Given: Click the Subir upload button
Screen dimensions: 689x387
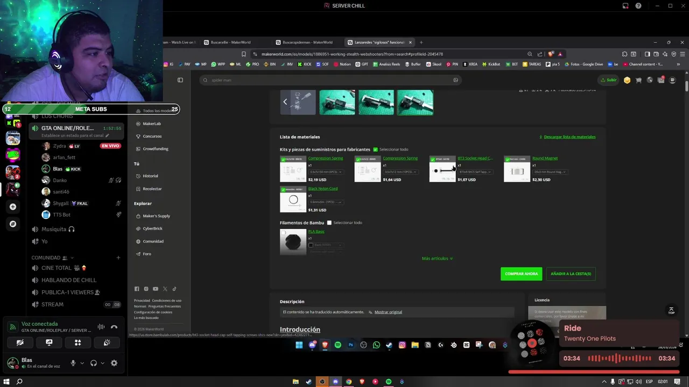Looking at the screenshot, I should click(609, 80).
